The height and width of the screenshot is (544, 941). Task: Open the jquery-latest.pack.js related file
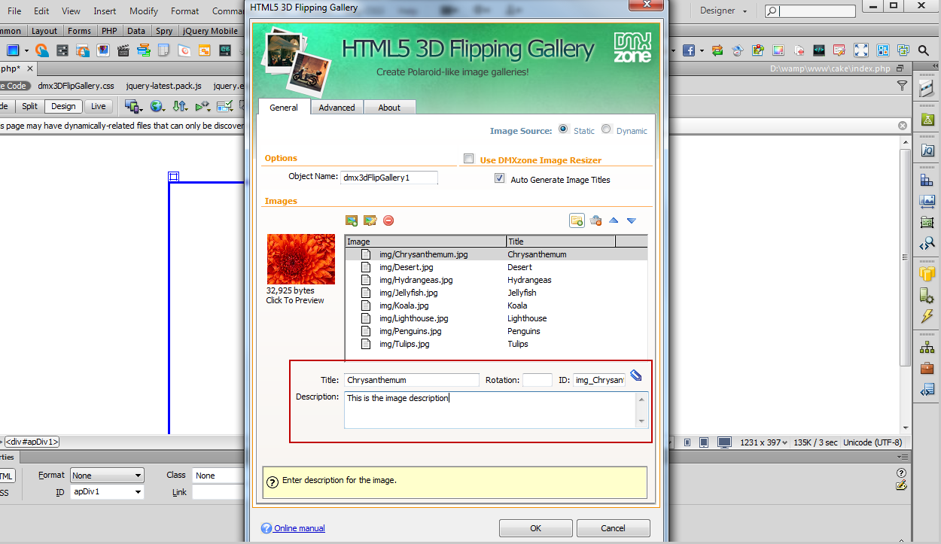click(163, 86)
